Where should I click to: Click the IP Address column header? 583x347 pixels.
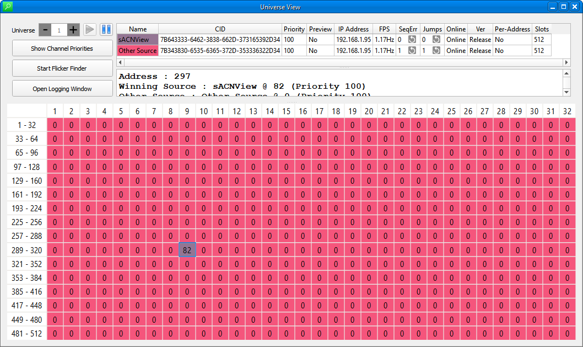353,29
